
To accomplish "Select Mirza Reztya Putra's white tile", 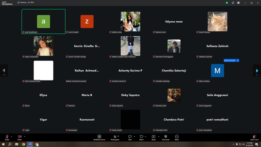I will pos(44,71).
